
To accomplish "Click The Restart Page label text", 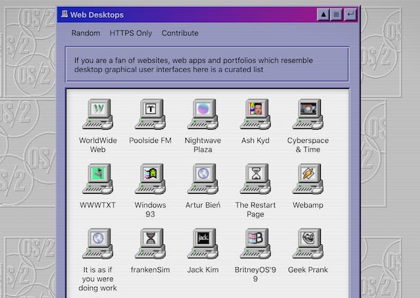I will coord(255,210).
